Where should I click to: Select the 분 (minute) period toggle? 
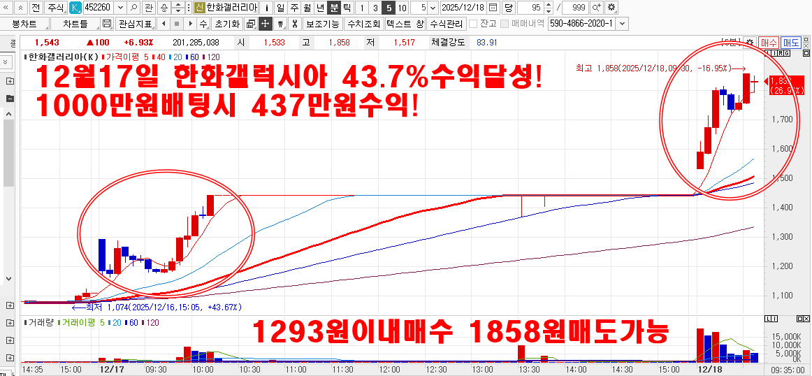[334, 8]
